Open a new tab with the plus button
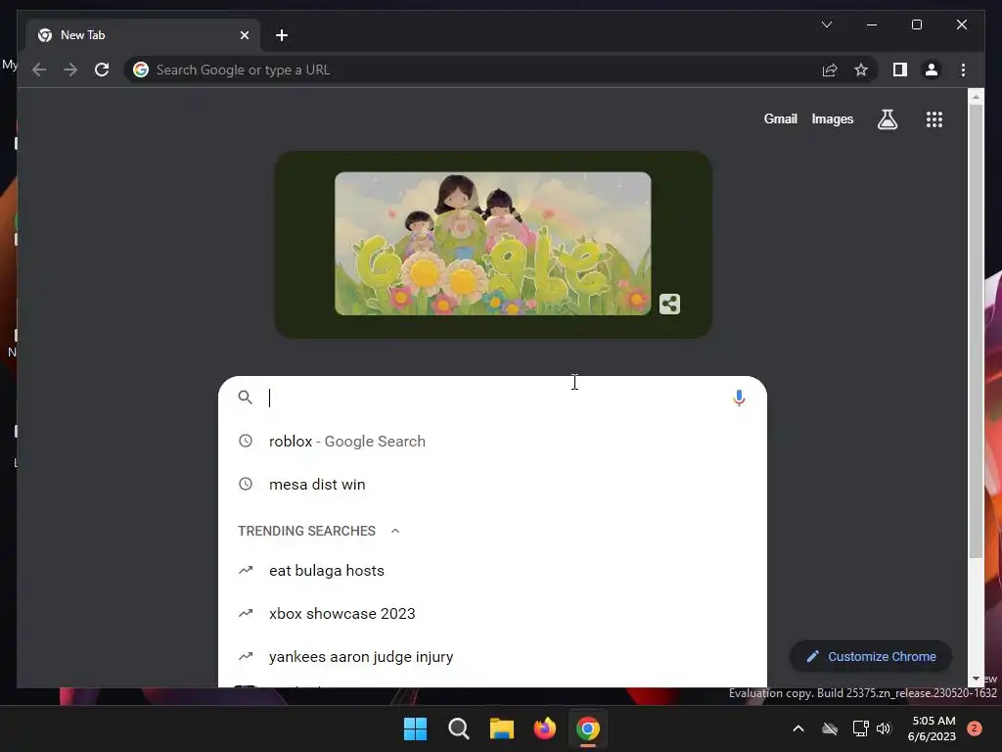 pyautogui.click(x=282, y=35)
